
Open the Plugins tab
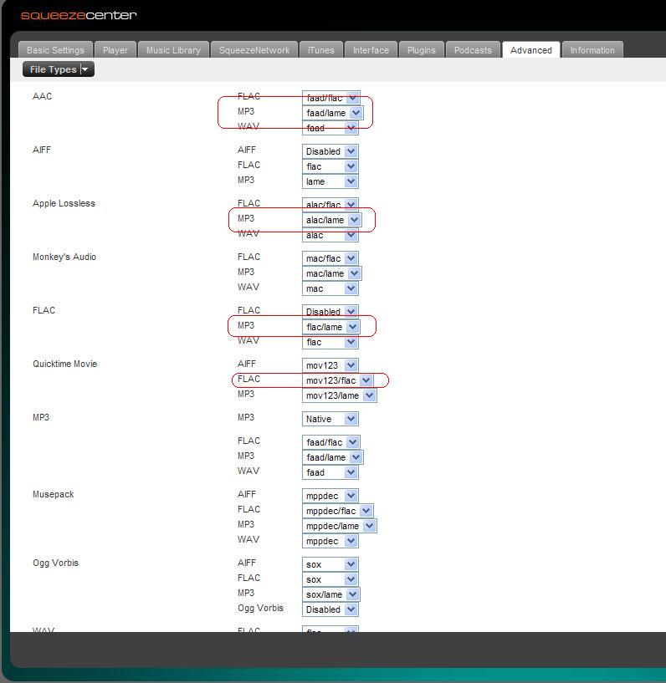pyautogui.click(x=421, y=50)
